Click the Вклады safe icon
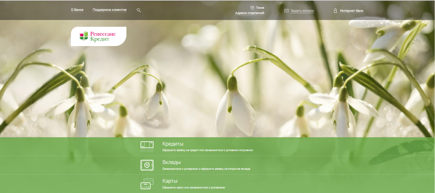The image size is (435, 193). 147,165
